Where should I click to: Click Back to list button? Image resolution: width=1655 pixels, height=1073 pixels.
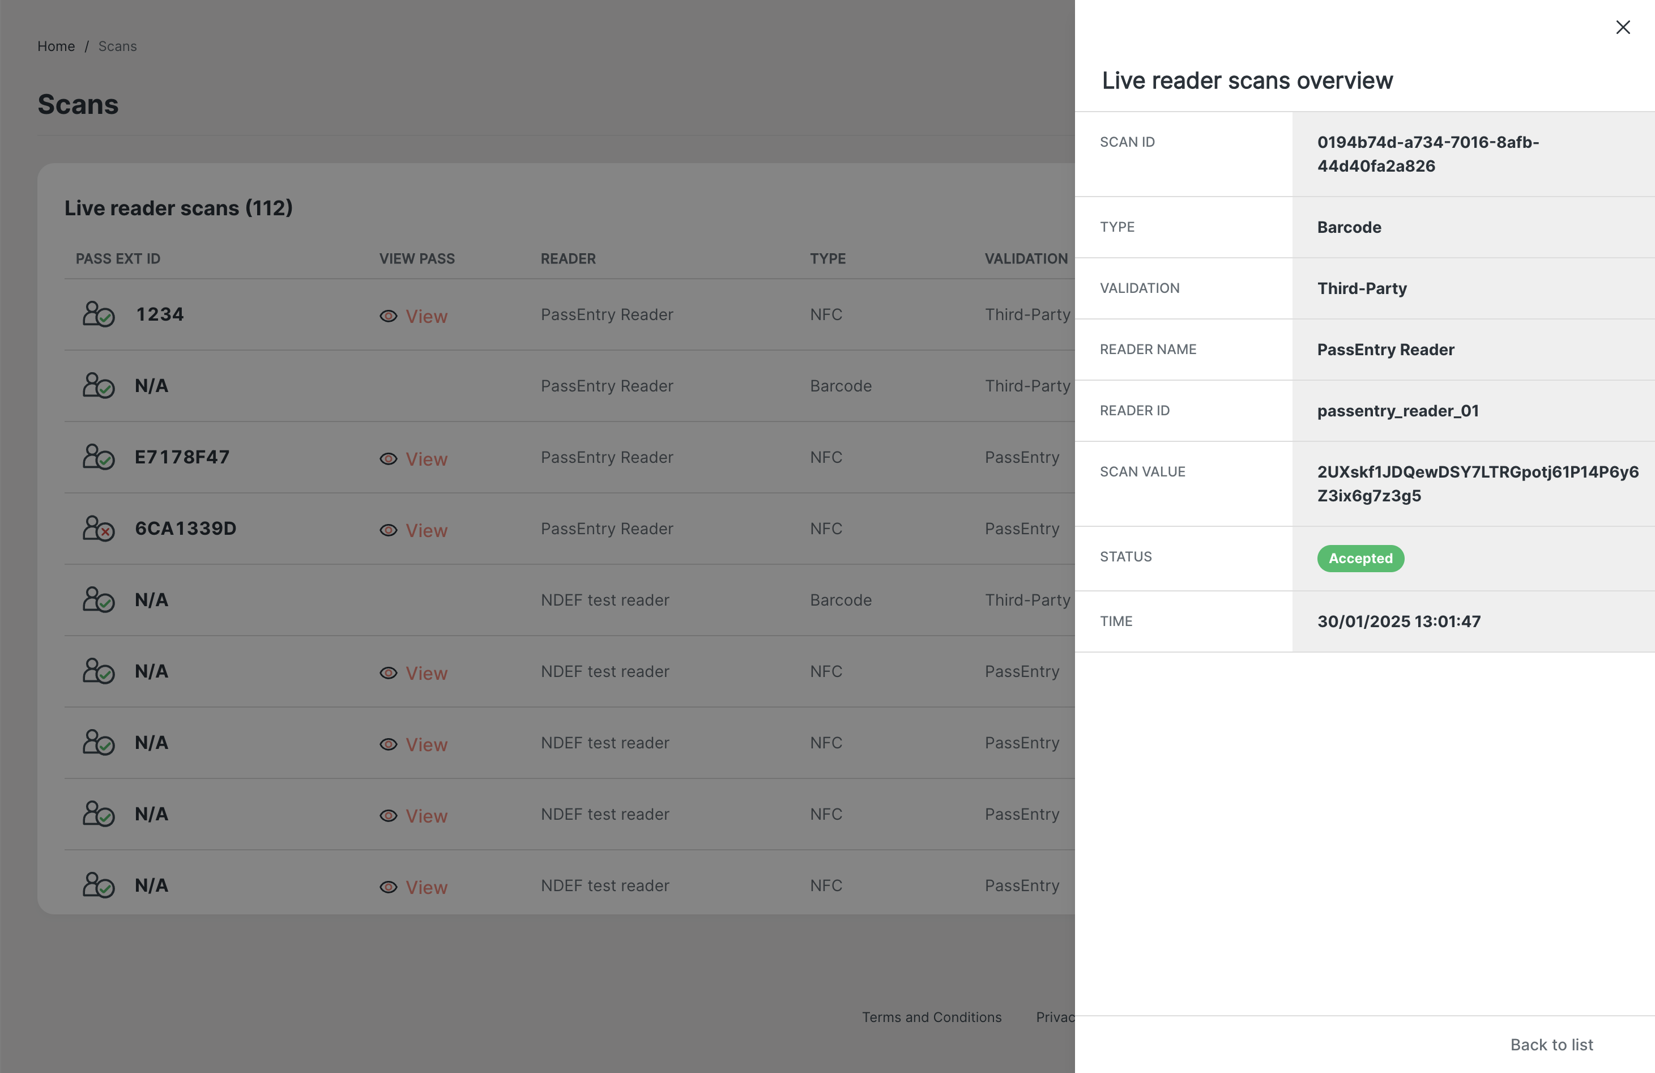click(x=1551, y=1044)
